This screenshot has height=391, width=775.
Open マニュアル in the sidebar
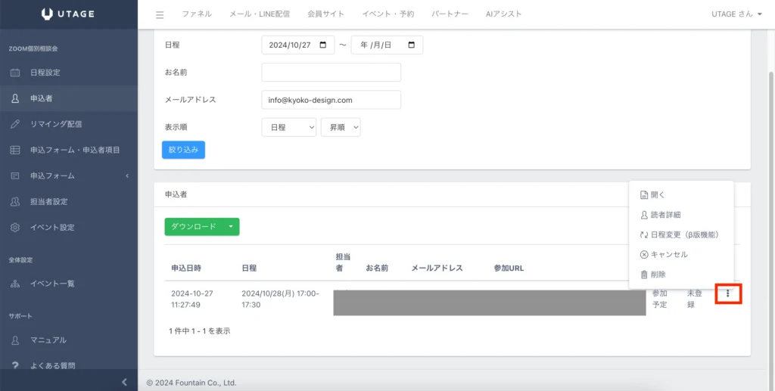click(69, 340)
